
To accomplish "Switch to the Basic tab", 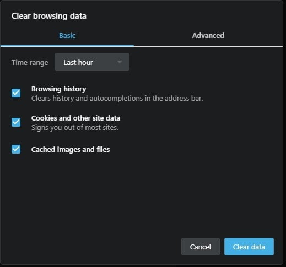I will (x=67, y=36).
